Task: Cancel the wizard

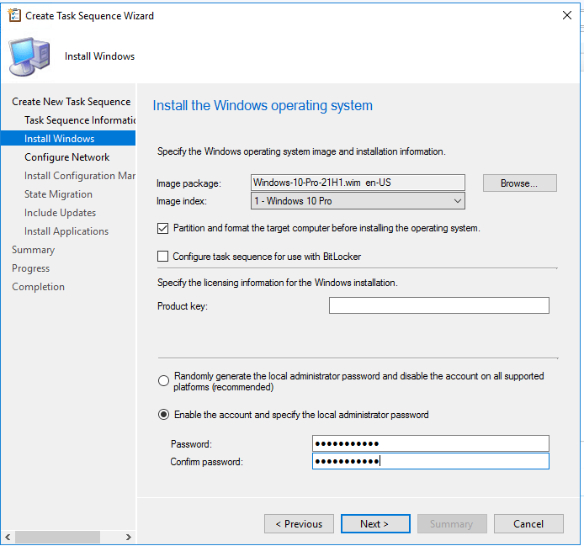Action: point(528,523)
